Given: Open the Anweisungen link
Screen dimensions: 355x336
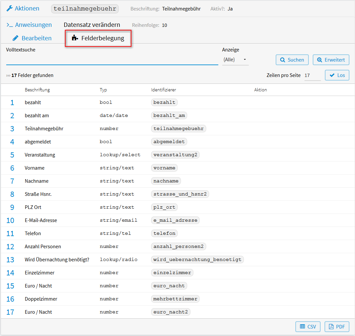Looking at the screenshot, I should [33, 25].
